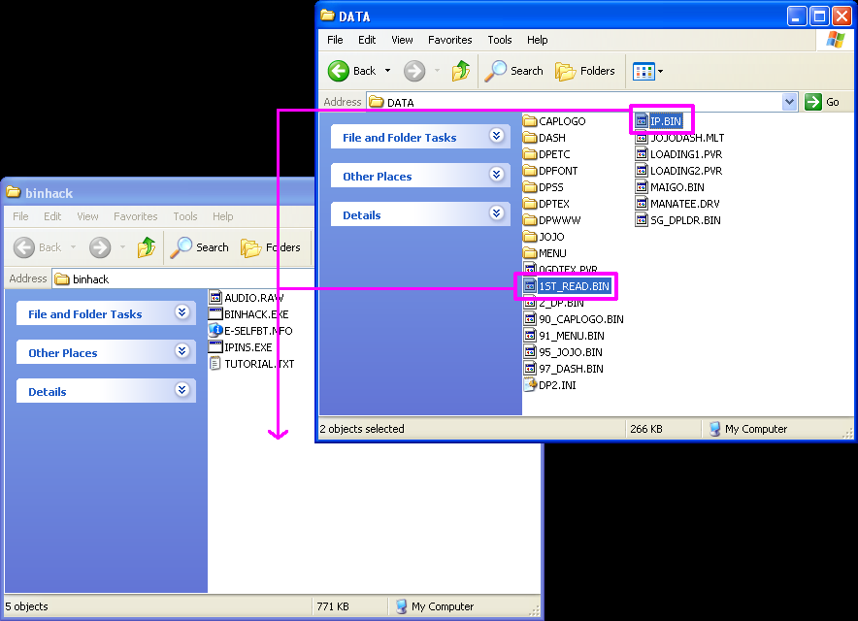Select TUTORIAL.TXT in binhack window
Image resolution: width=858 pixels, height=621 pixels.
252,363
